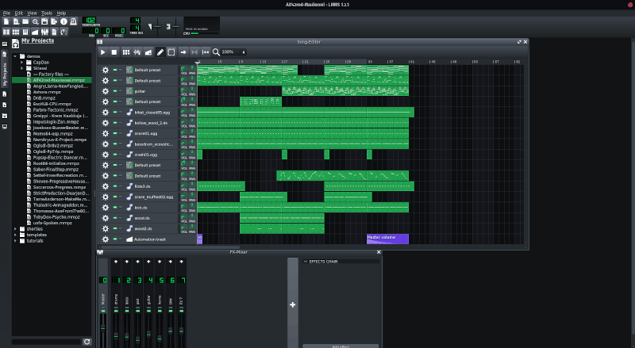Viewport: 635px width, 348px height.
Task: Collapse the demos folder
Action: 15,56
